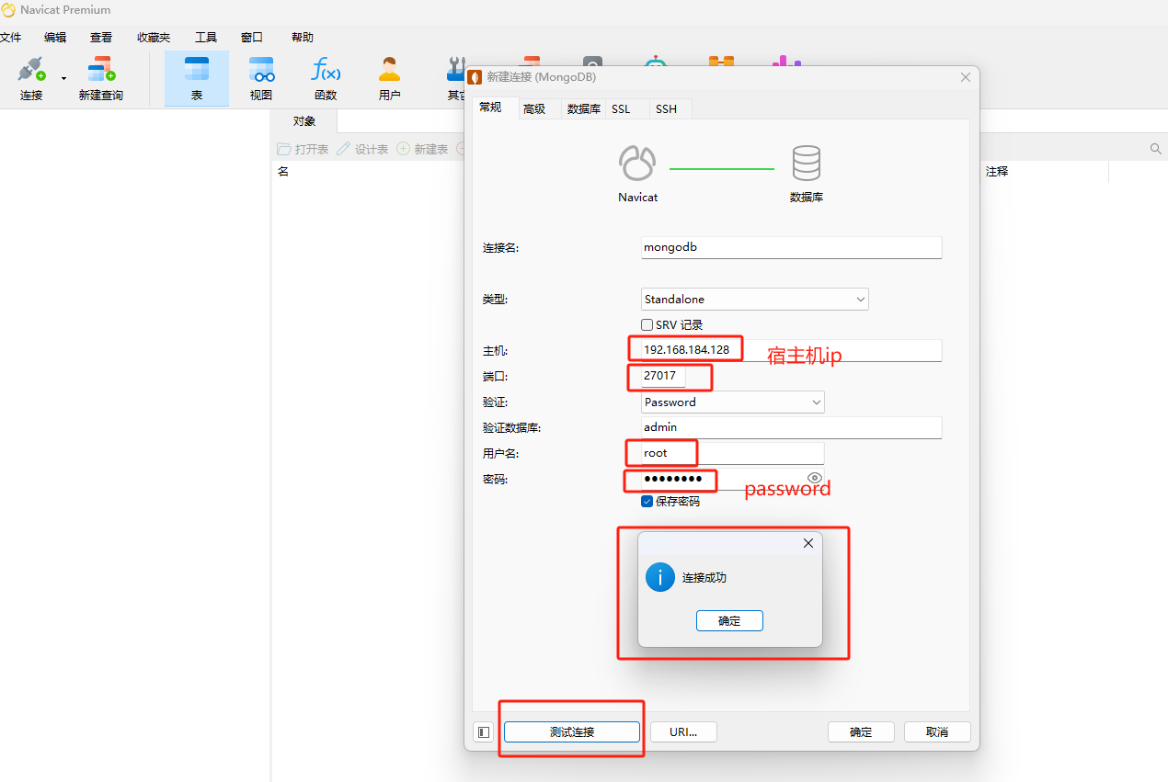Screen dimensions: 1168x782
Task: Close the 连接成功 message box with X
Action: coord(808,543)
